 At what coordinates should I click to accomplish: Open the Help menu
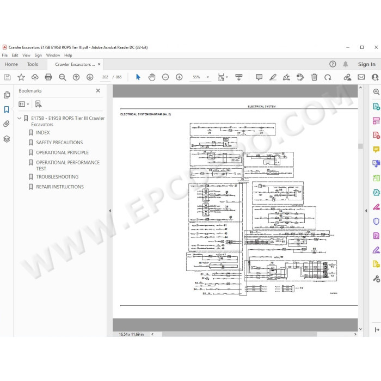pyautogui.click(x=68, y=56)
